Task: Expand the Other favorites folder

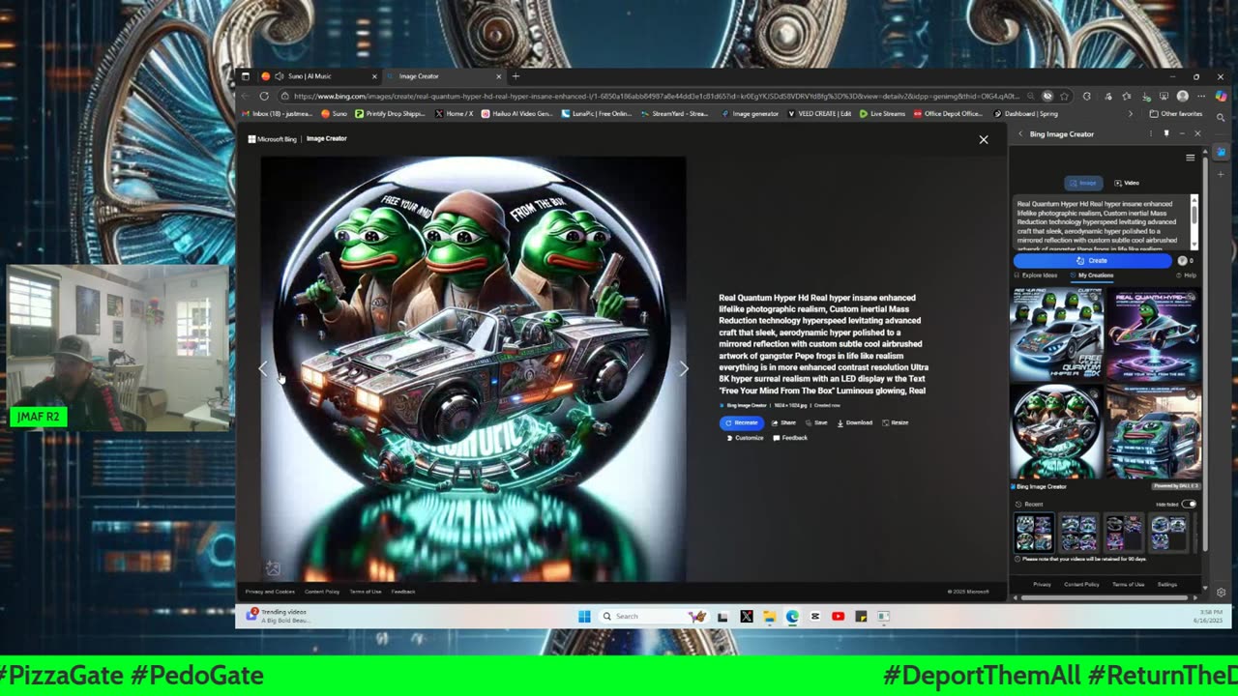Action: (x=1175, y=114)
